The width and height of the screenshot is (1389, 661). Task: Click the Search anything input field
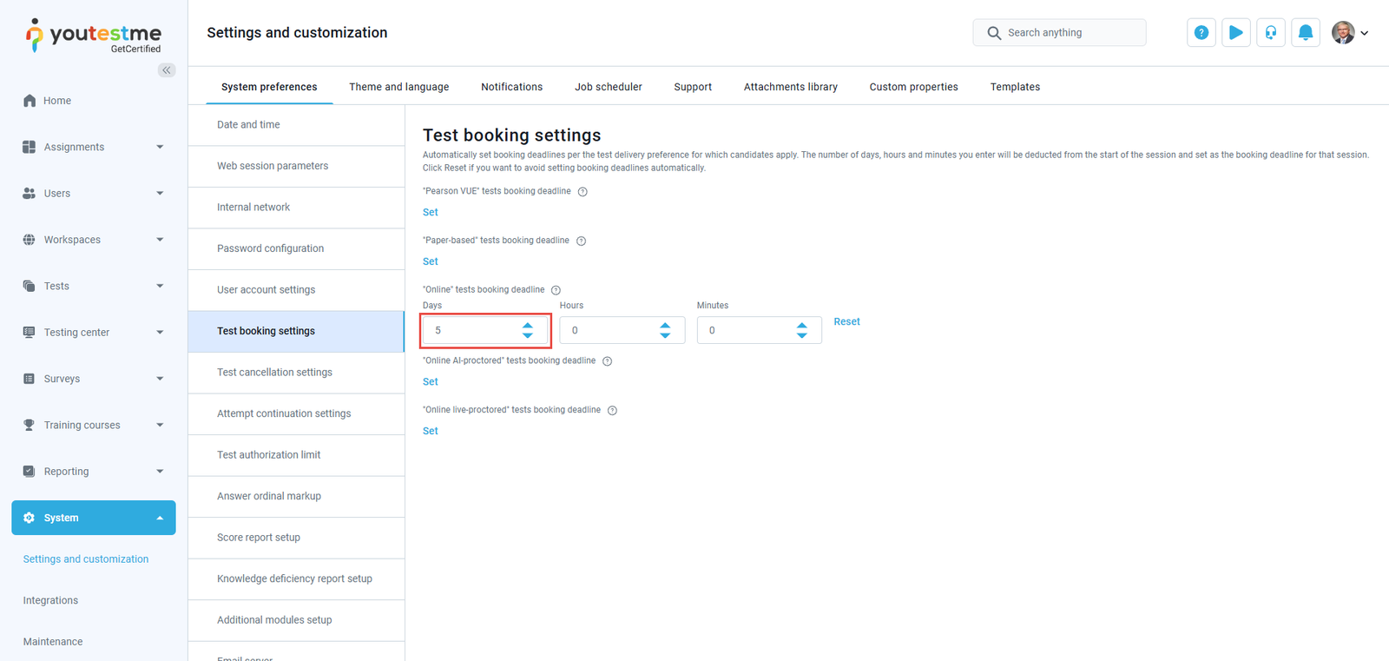point(1068,33)
